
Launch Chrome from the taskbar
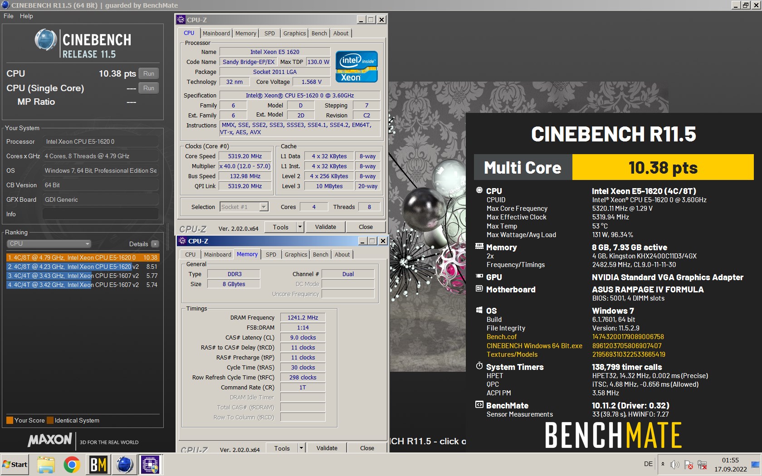(x=72, y=465)
